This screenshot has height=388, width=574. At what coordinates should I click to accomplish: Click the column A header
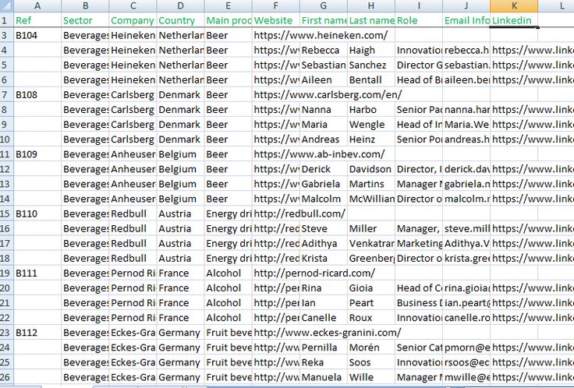point(37,5)
